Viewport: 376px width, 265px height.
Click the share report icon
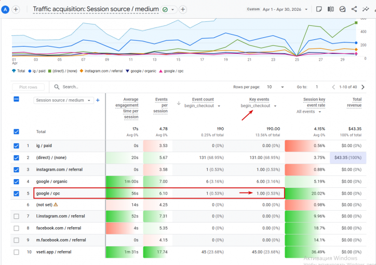[x=354, y=9]
